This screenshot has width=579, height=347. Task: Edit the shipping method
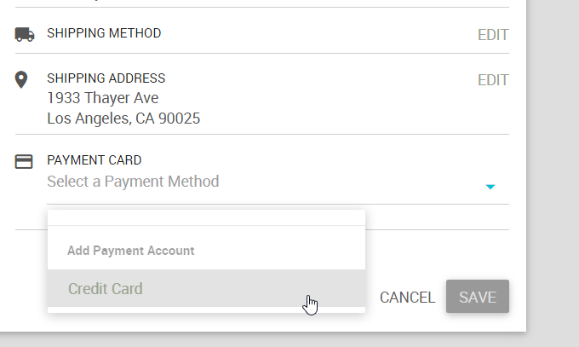(x=492, y=35)
